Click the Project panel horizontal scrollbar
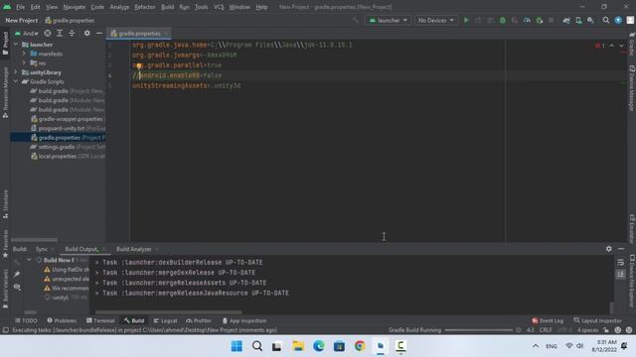The width and height of the screenshot is (636, 357). point(34,240)
